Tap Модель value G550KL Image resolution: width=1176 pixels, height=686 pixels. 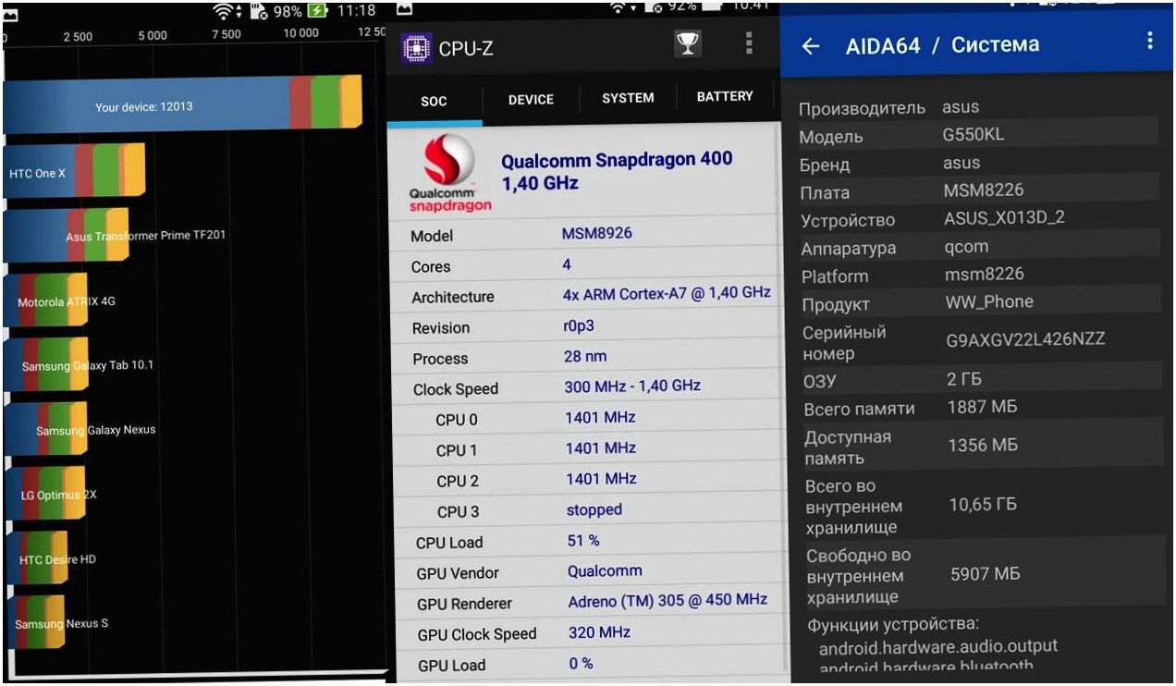click(x=974, y=134)
